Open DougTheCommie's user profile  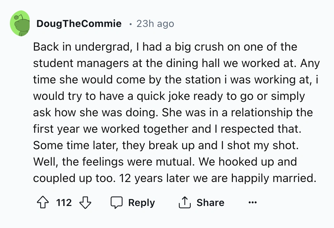point(79,23)
